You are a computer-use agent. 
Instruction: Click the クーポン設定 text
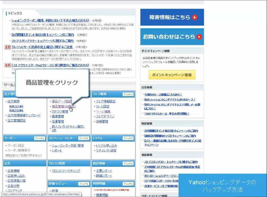click(16, 146)
